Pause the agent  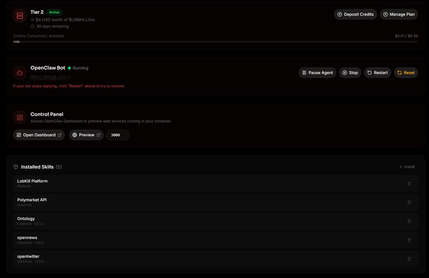coord(317,73)
